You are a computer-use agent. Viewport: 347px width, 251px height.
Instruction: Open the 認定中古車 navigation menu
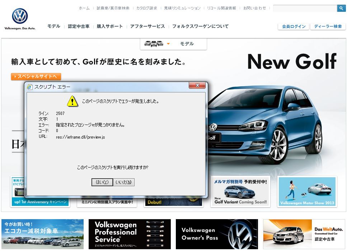[x=79, y=26]
